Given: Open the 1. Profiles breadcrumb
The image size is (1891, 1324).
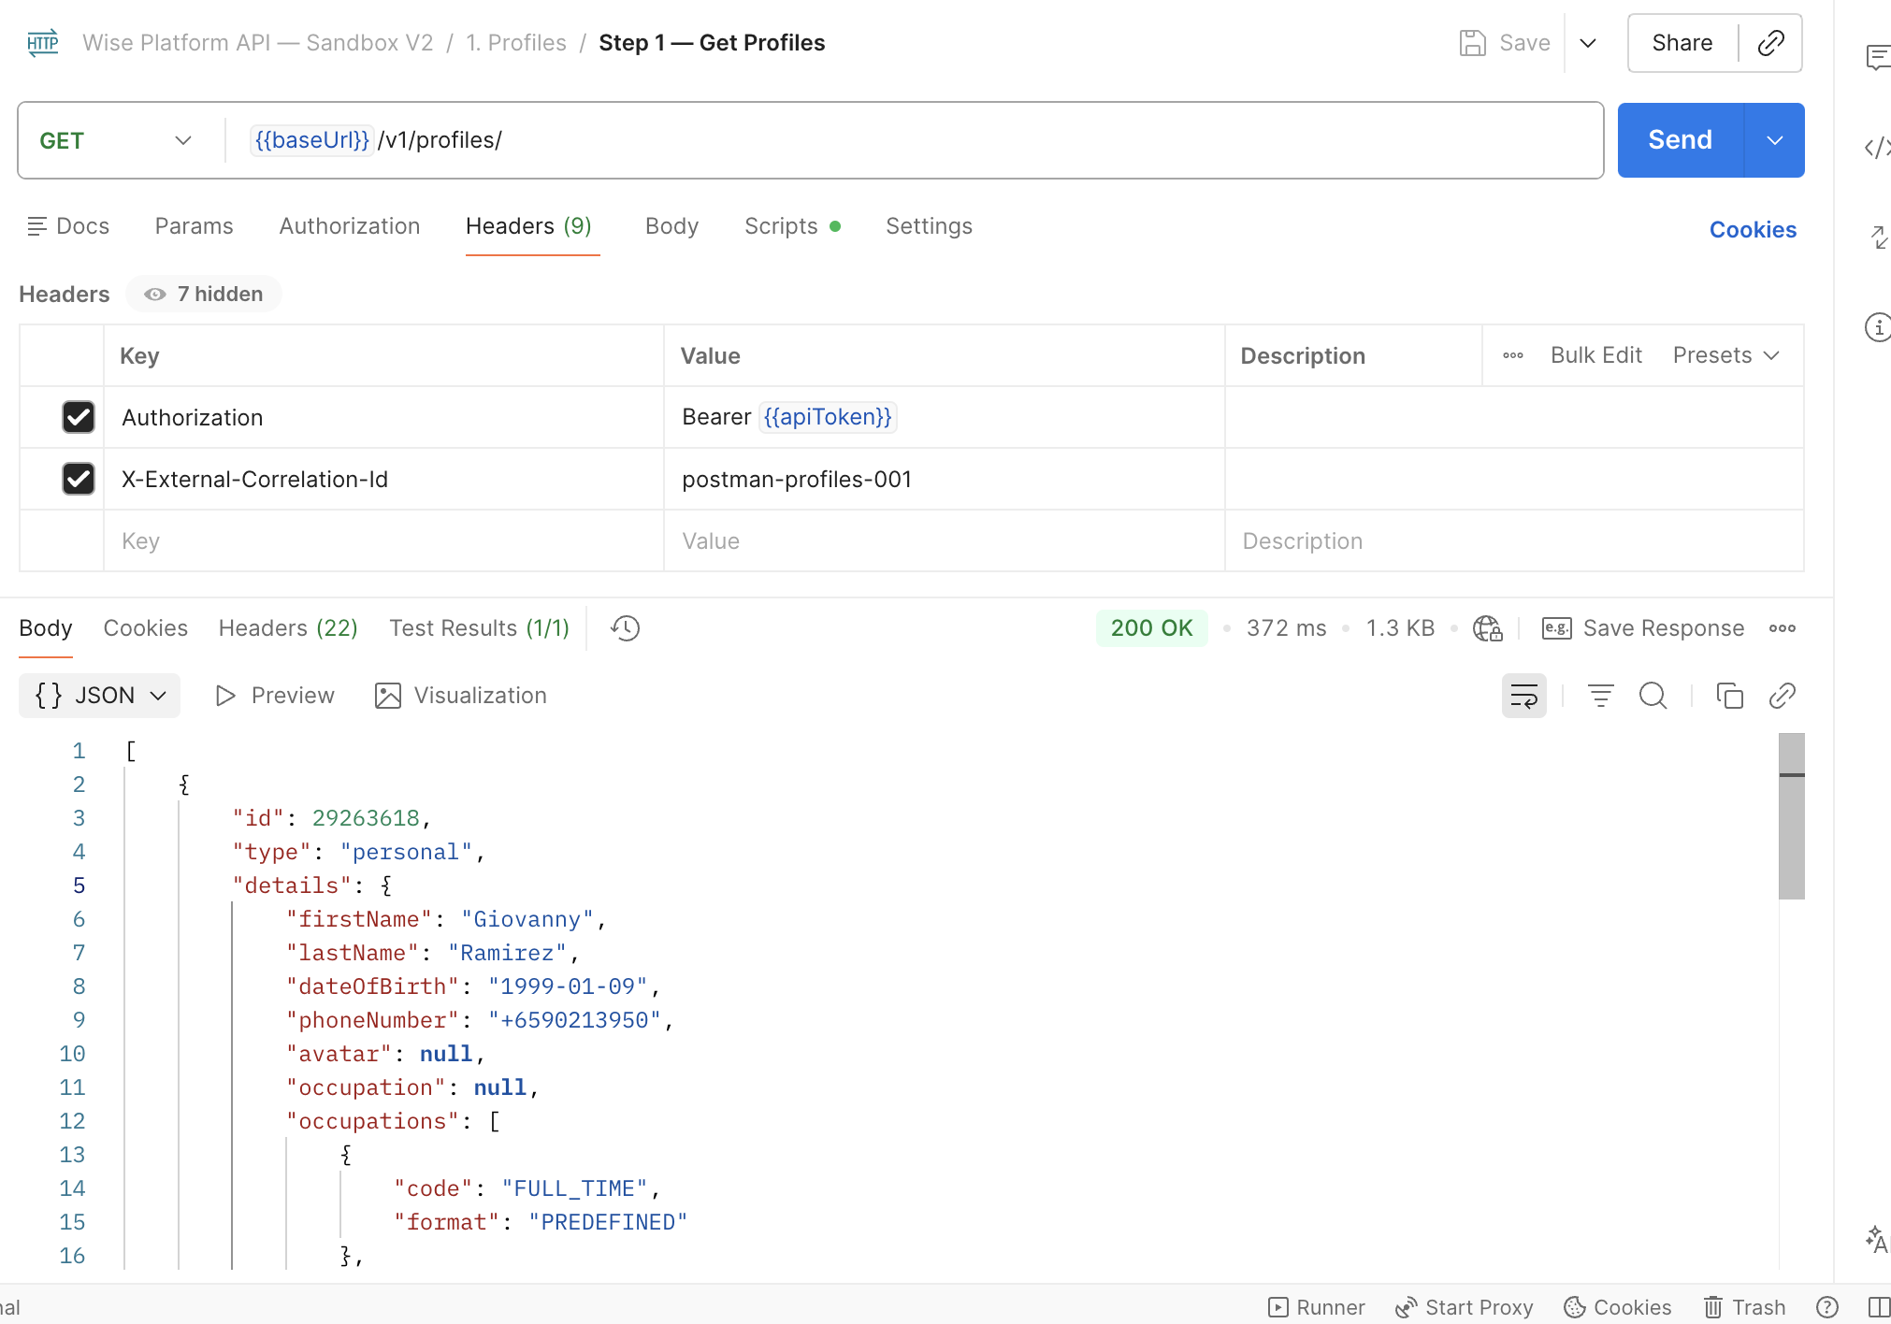Looking at the screenshot, I should pos(516,43).
